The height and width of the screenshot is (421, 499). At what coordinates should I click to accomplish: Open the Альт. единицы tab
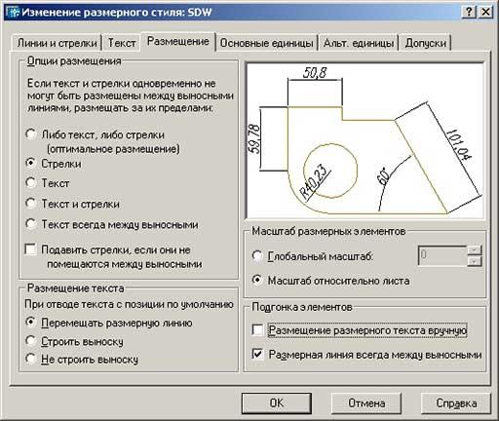359,43
